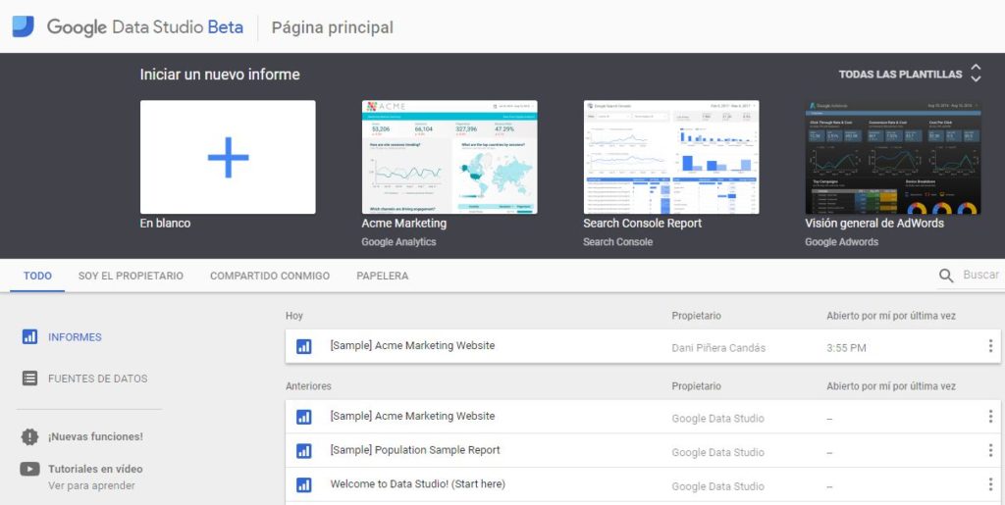Open the search magnifier icon
The width and height of the screenshot is (1005, 505).
point(946,276)
